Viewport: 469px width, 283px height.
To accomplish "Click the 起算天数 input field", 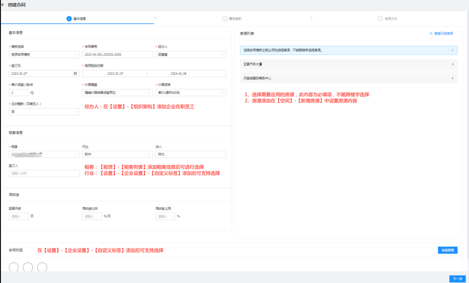I will coord(18,216).
